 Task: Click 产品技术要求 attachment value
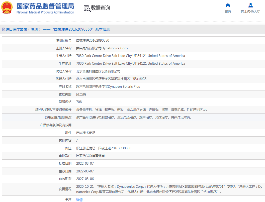tap(86, 133)
